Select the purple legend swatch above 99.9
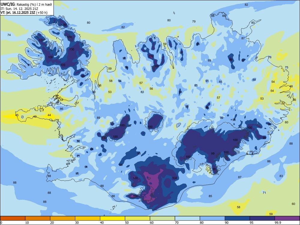The width and height of the screenshot is (300, 225). [287, 218]
